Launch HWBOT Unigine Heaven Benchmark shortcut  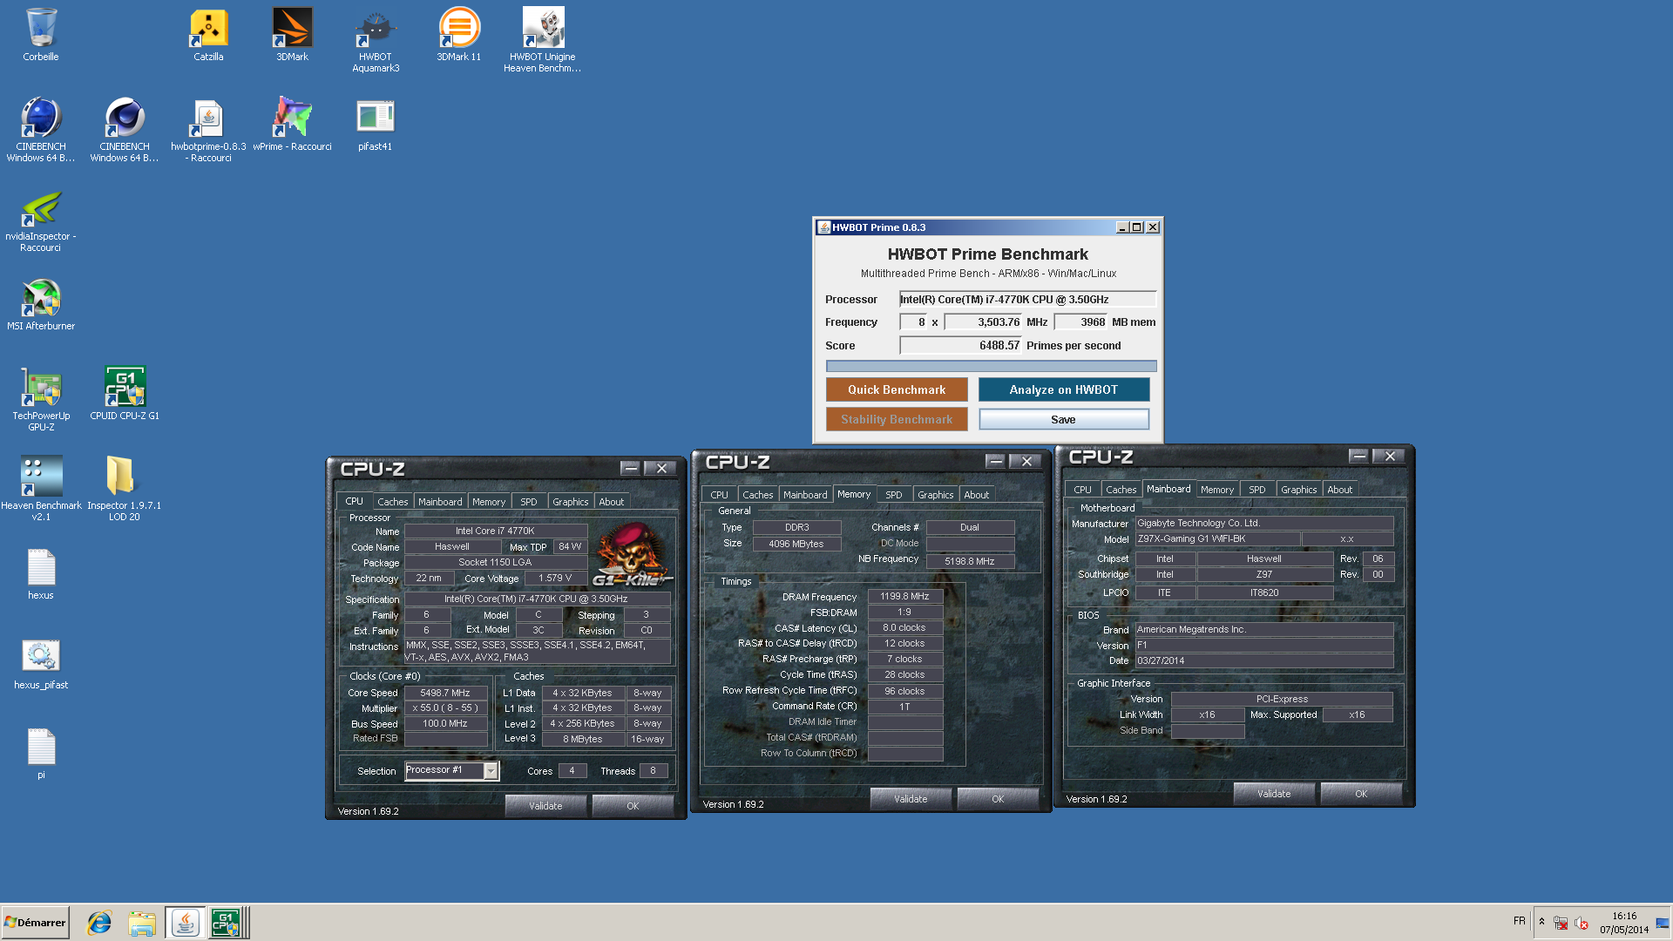pos(543,40)
